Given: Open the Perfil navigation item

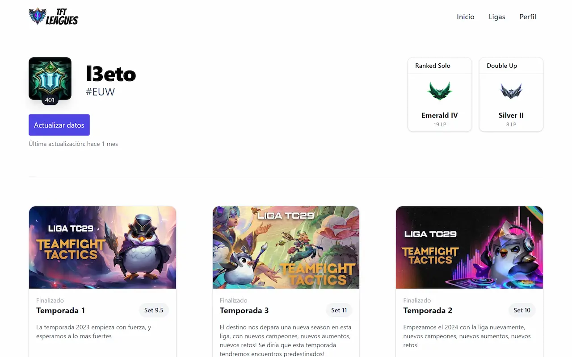Looking at the screenshot, I should click(x=527, y=17).
